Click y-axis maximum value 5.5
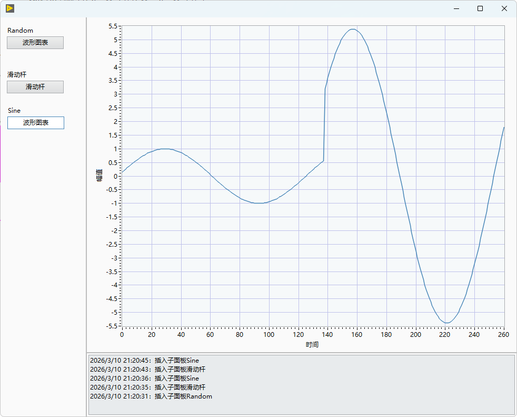Screen dimensions: 517x417 coord(113,26)
